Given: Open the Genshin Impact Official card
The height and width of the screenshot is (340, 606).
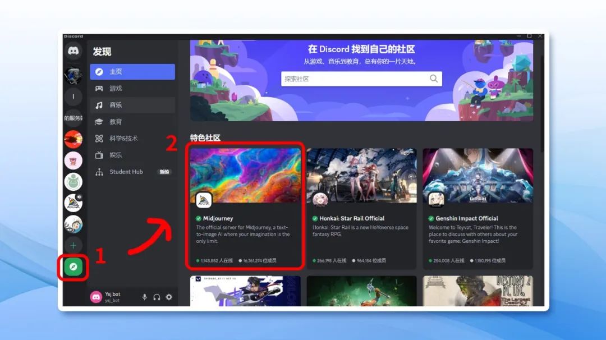Looking at the screenshot, I should click(478, 208).
